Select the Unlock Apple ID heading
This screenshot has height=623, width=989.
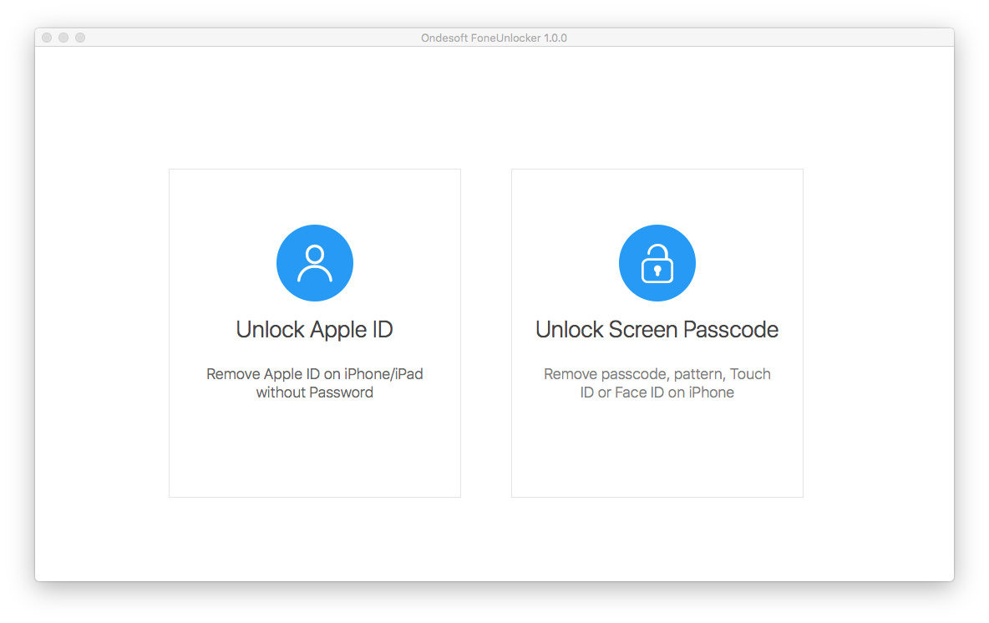click(315, 330)
